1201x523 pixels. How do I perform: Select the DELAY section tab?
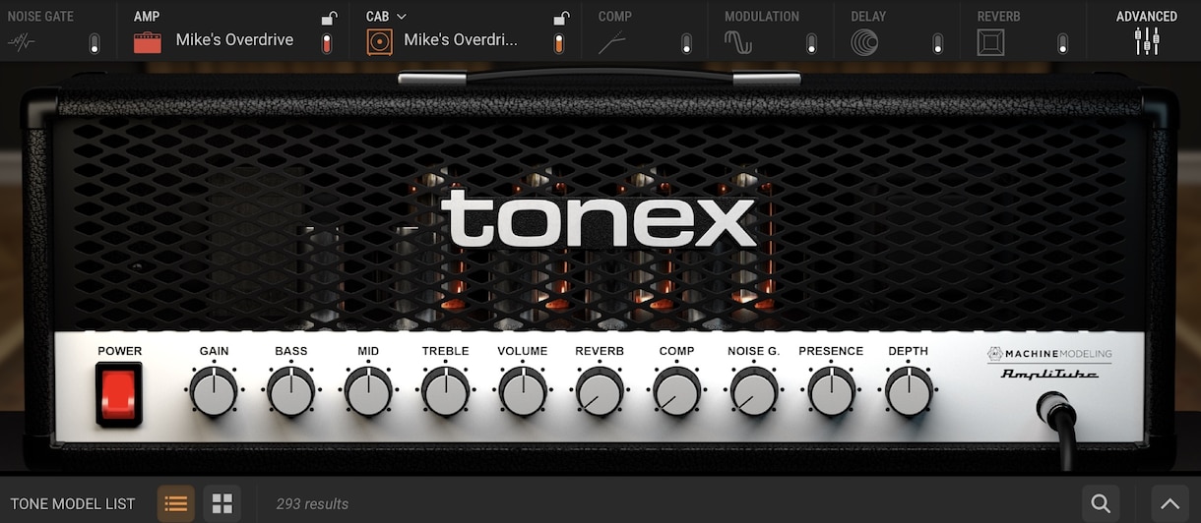tap(868, 17)
